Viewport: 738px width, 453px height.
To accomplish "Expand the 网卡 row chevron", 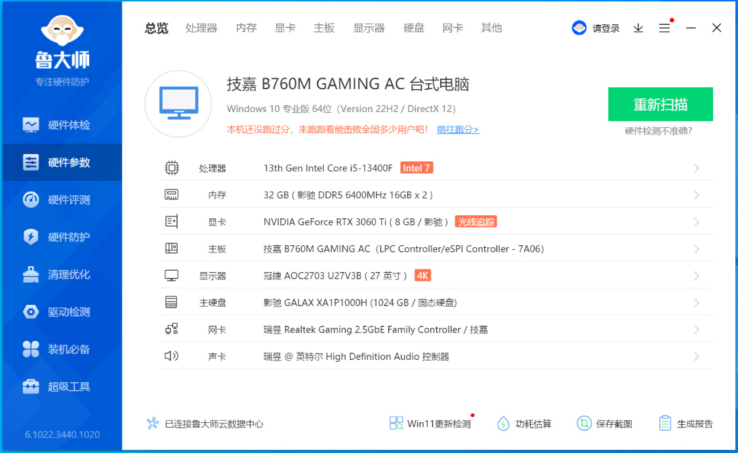I will click(x=697, y=330).
